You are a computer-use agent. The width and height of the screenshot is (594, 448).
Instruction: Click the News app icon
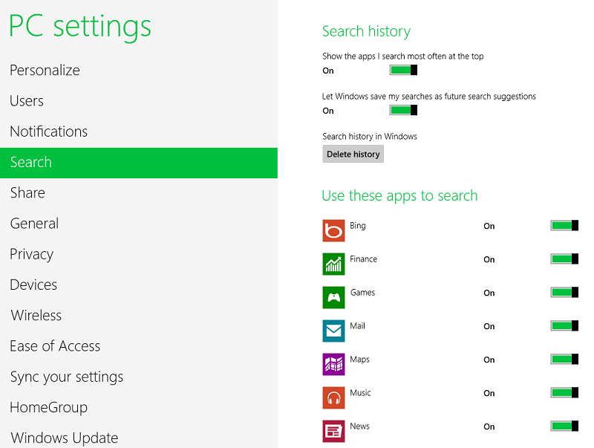coord(333,431)
